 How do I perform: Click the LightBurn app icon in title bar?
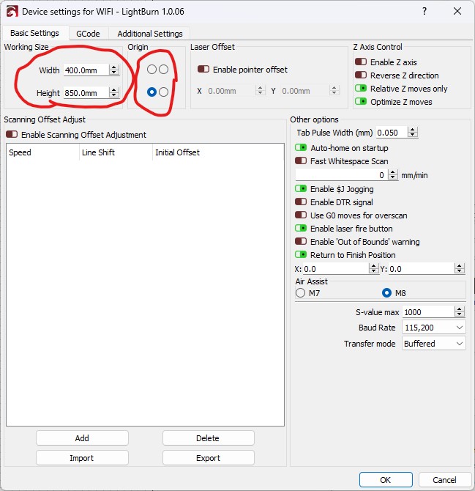(11, 12)
